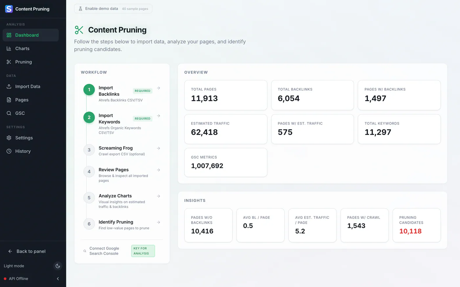Click REQUIRED badge on Import Keywords
Viewport: 460px width, 287px height.
[143, 119]
